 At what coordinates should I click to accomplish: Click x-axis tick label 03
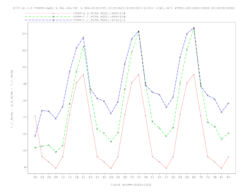42,177
